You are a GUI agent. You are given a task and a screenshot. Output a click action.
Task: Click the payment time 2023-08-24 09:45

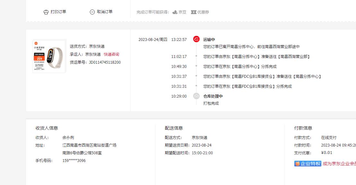(339, 145)
